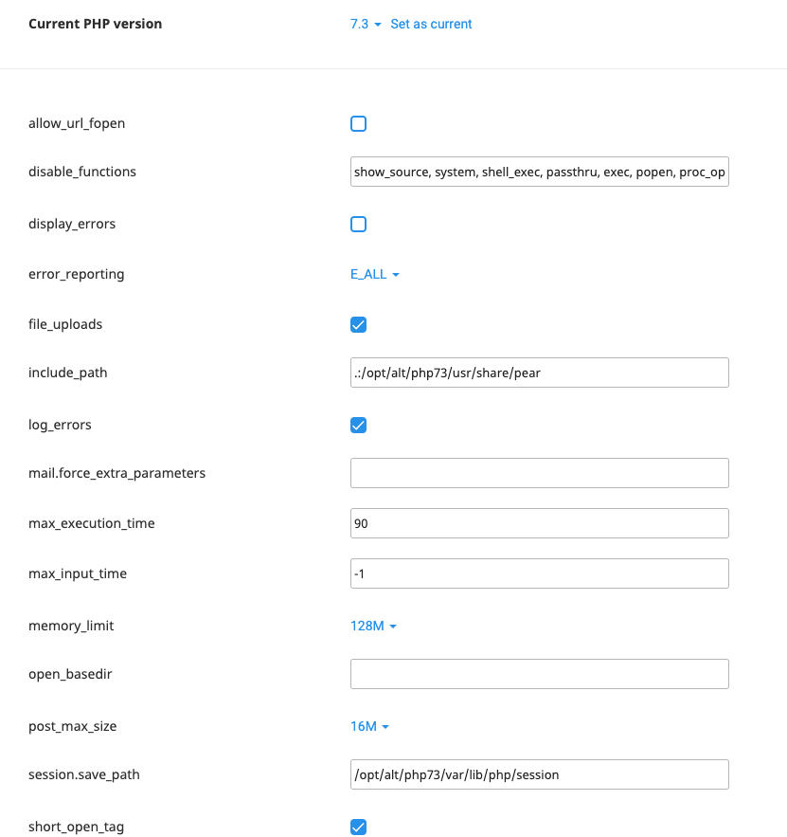787x837 pixels.
Task: Click the include_path input field
Action: 539,373
